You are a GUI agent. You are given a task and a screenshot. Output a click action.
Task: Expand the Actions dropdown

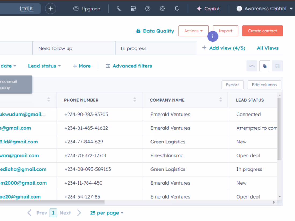[x=193, y=31]
